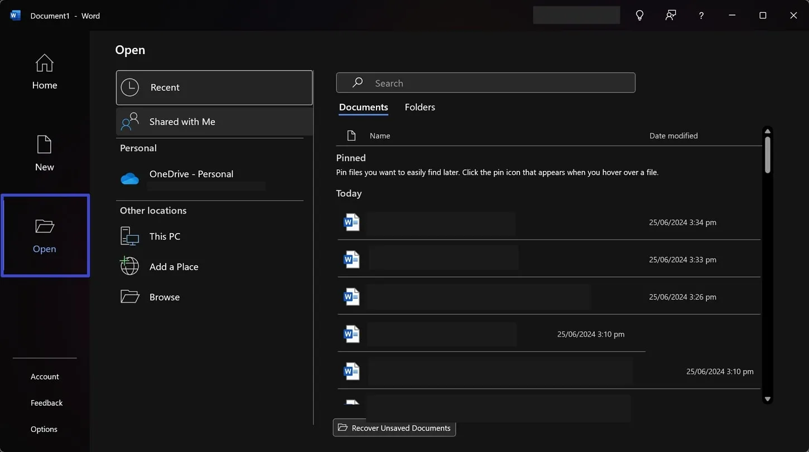This screenshot has width=809, height=452.
Task: Click the lightbulb icon in title bar
Action: click(x=640, y=16)
